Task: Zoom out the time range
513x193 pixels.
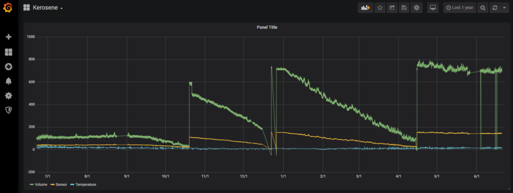Action: tap(483, 8)
